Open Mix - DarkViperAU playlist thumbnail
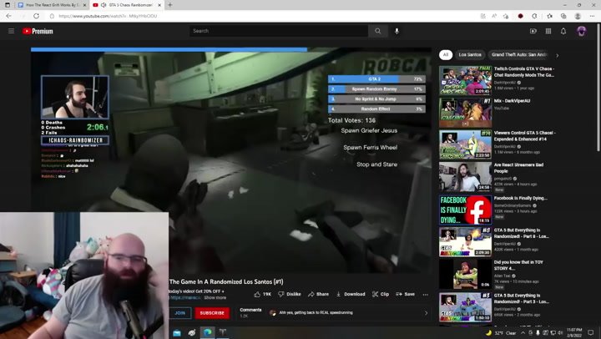601x339 pixels. [465, 113]
